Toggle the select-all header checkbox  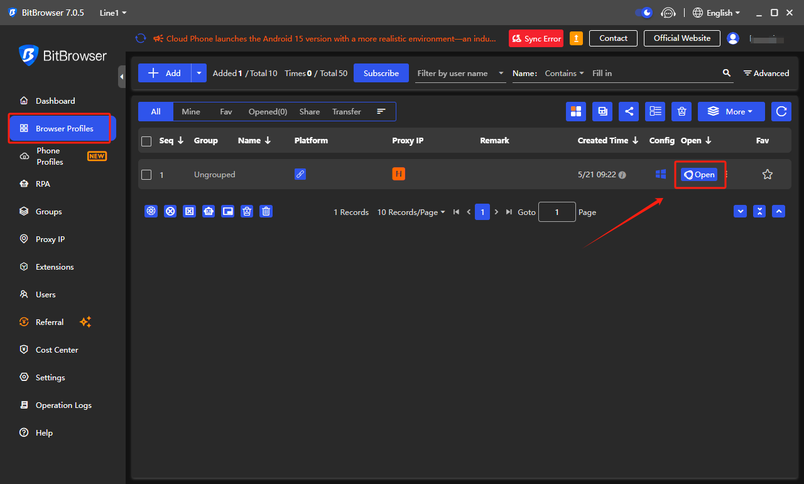pos(146,141)
